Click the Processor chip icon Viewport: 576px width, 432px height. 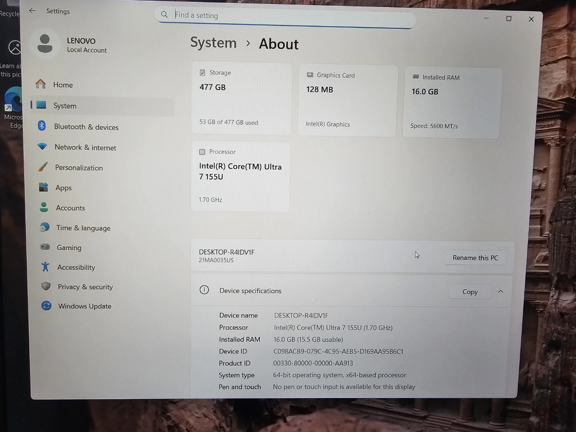202,152
